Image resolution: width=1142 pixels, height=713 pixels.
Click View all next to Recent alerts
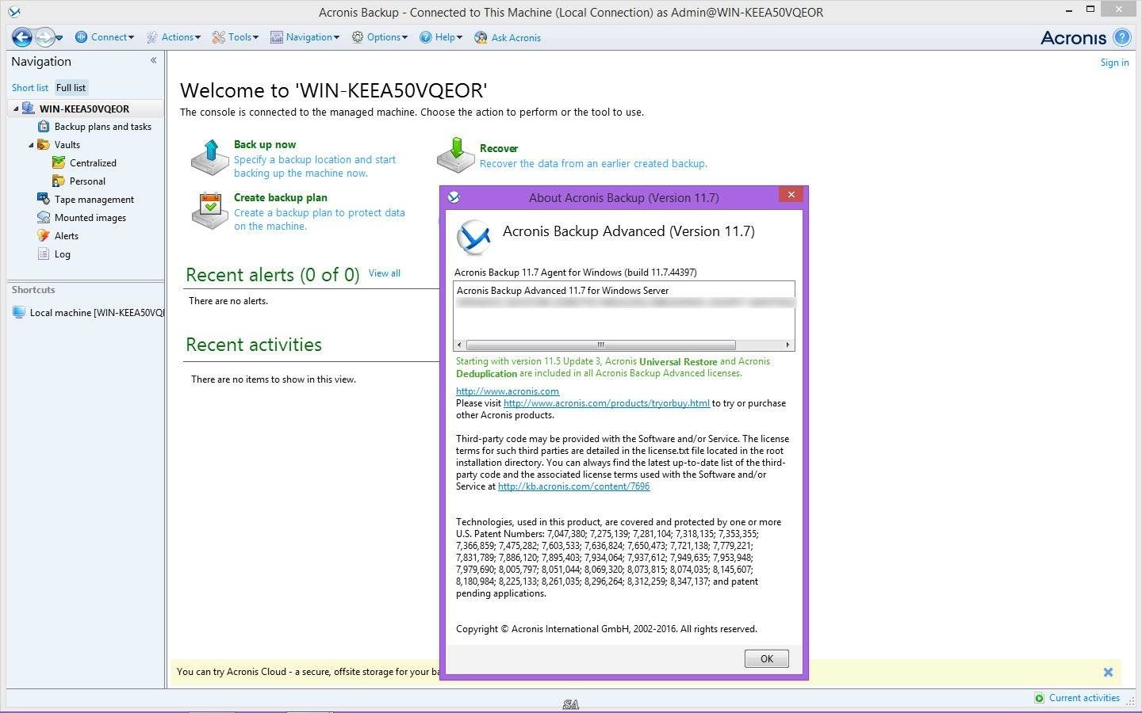pyautogui.click(x=385, y=273)
